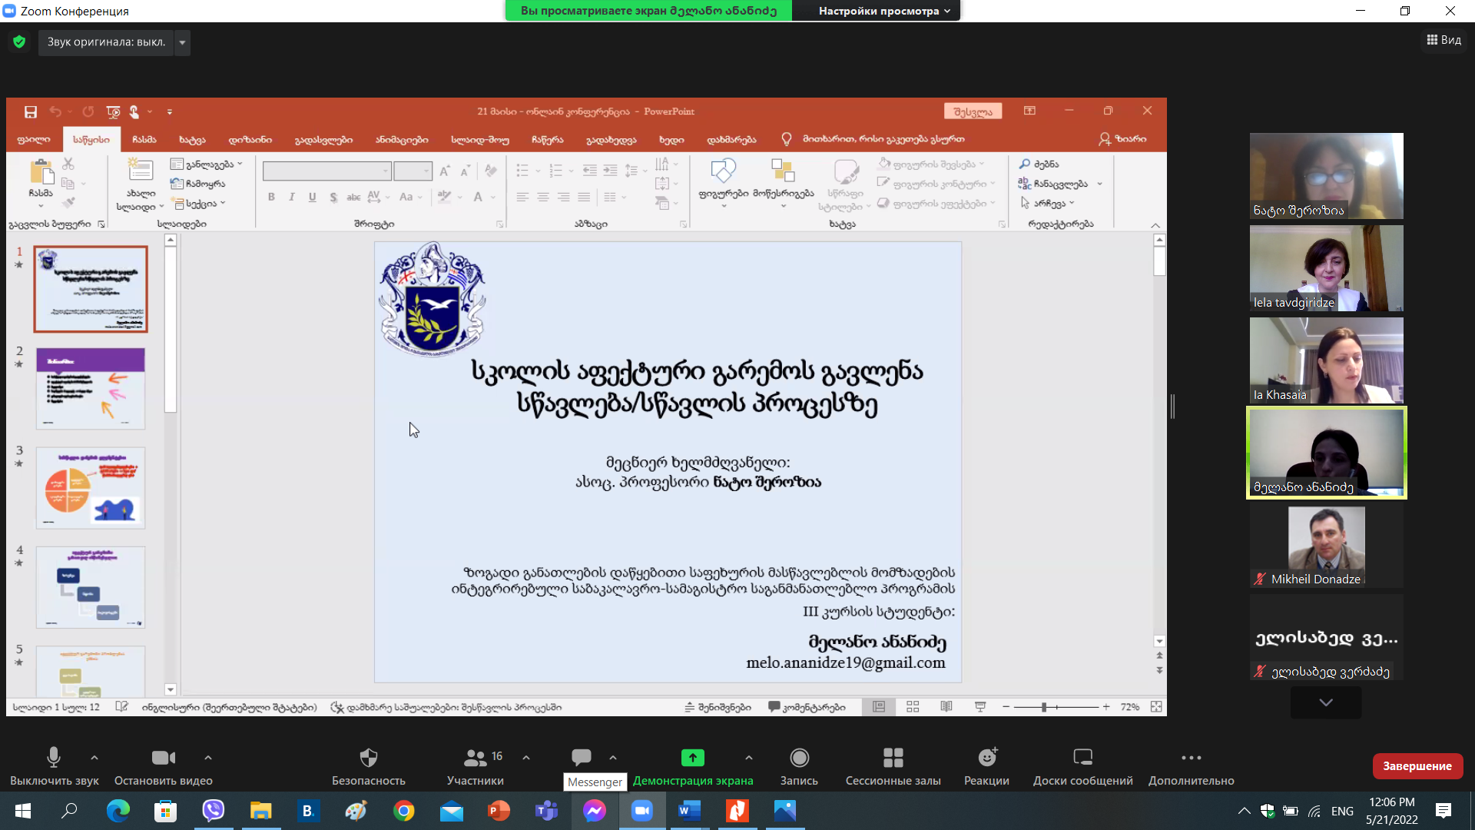
Task: Expand microphone options arrow
Action: pyautogui.click(x=94, y=758)
